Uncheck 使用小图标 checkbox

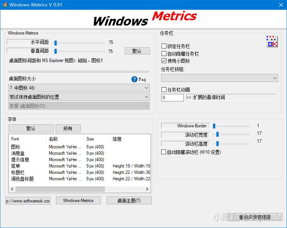(x=164, y=61)
